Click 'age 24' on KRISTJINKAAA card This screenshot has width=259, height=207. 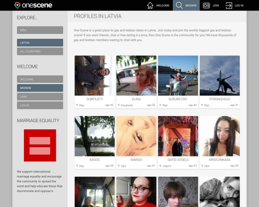(235, 166)
